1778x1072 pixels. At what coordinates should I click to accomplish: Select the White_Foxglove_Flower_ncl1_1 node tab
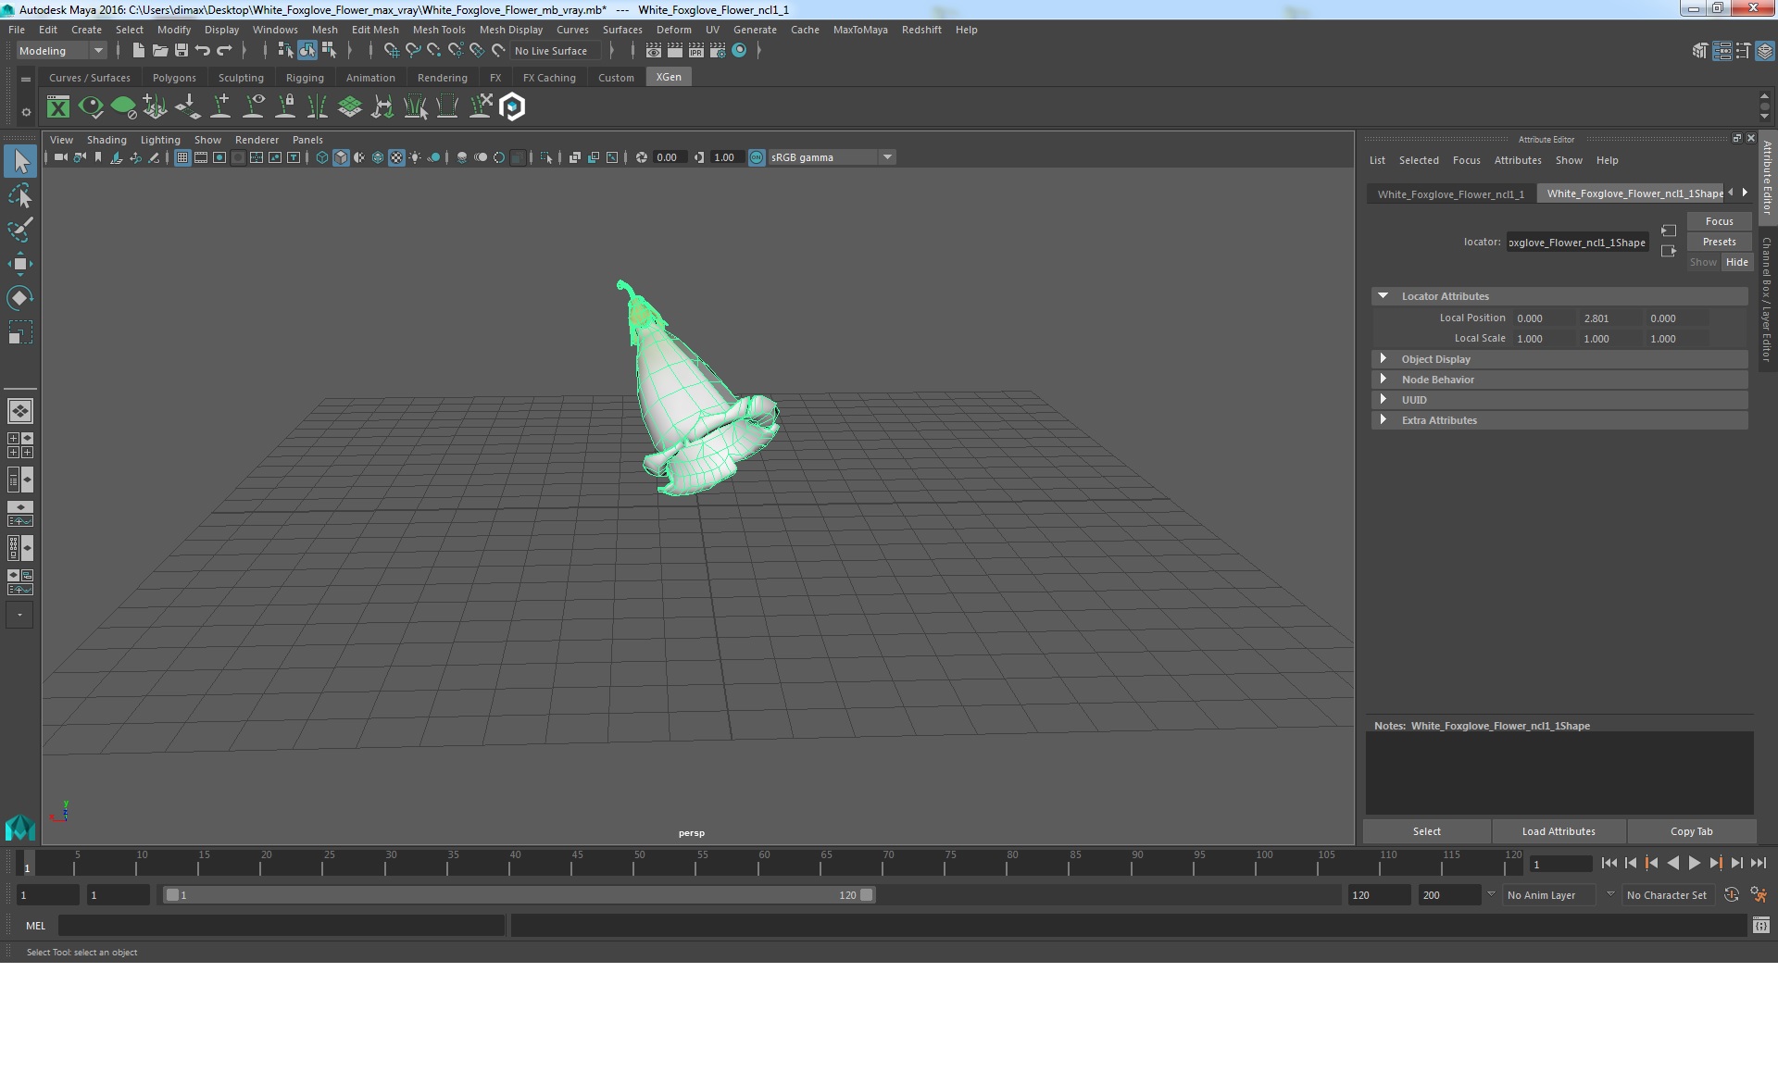1450,193
